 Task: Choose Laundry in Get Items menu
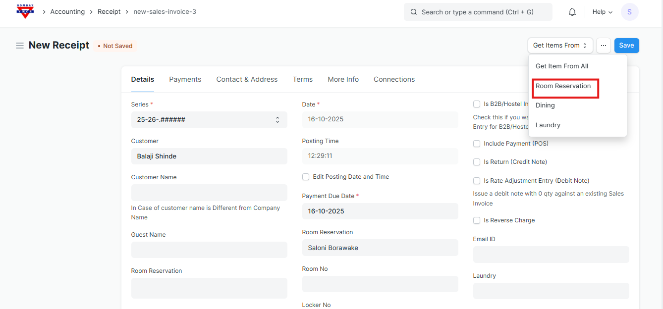point(548,125)
